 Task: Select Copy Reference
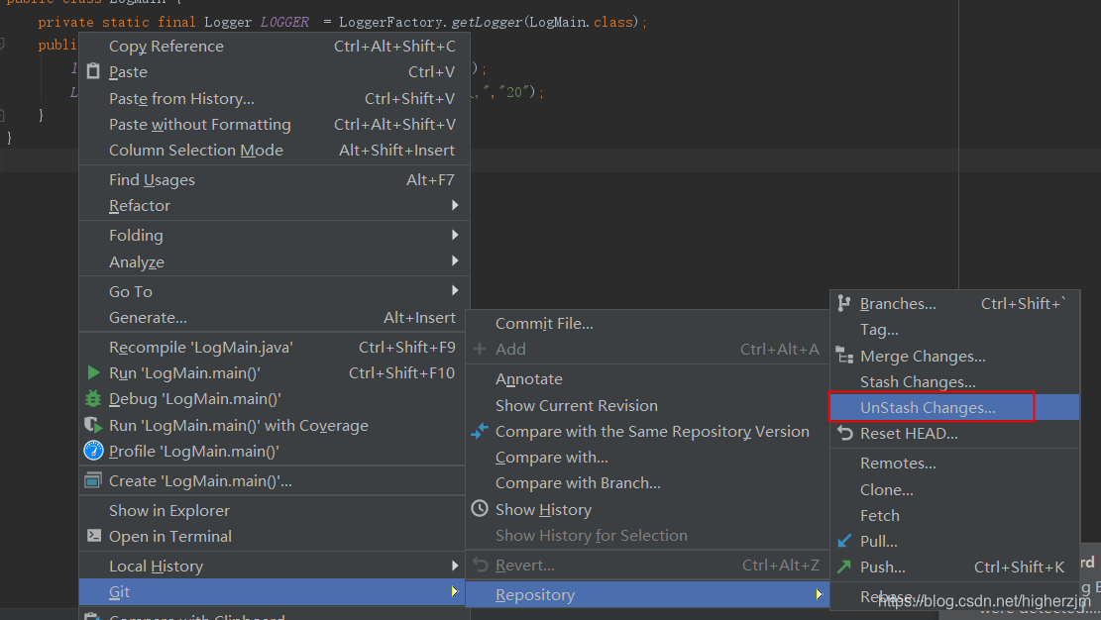274,46
